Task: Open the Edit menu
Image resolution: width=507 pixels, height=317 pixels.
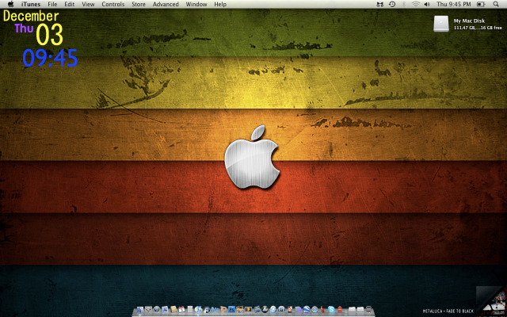Action: point(70,4)
